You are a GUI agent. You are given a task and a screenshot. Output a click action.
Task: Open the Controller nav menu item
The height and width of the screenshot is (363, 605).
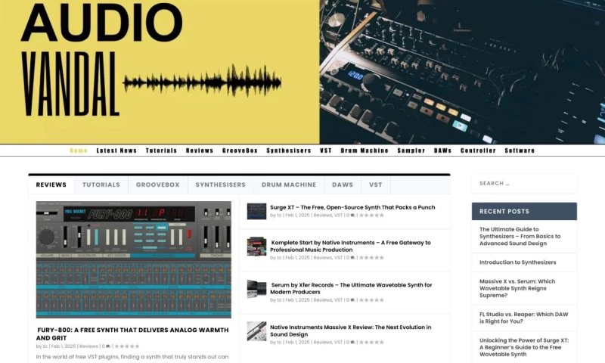click(478, 150)
